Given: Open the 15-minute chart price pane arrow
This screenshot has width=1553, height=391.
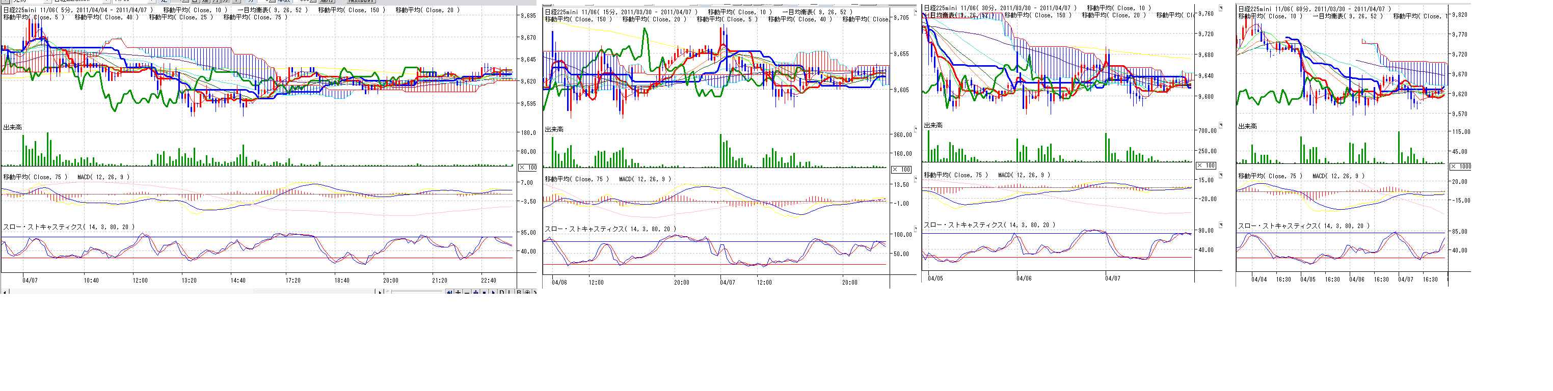Looking at the screenshot, I should pyautogui.click(x=916, y=12).
